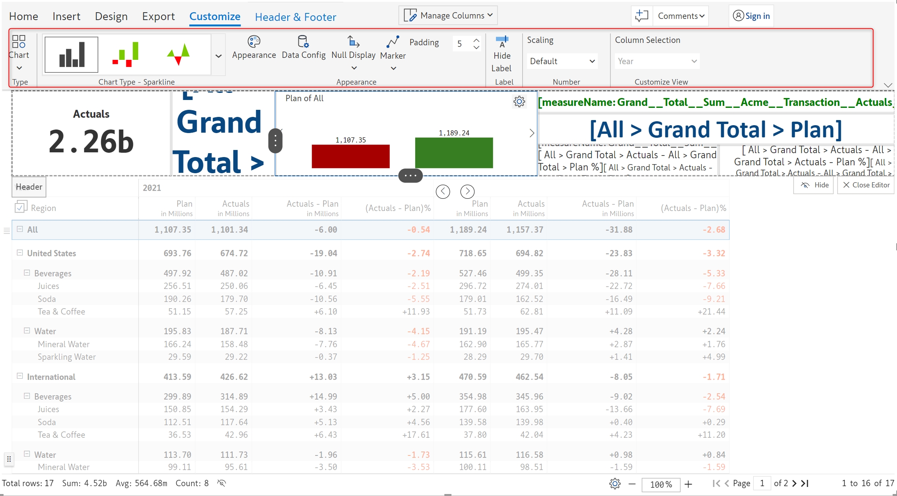Open the Scaling Default dropdown

click(562, 61)
